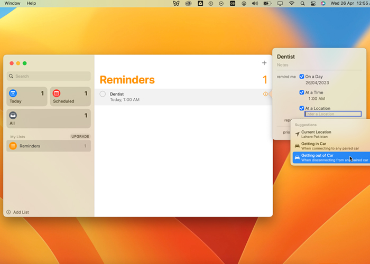
Task: Open the Creative Cloud menu bar icon
Action: click(188, 3)
